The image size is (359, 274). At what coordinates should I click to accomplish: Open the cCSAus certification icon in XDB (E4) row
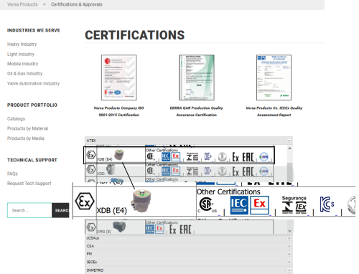pyautogui.click(x=150, y=156)
